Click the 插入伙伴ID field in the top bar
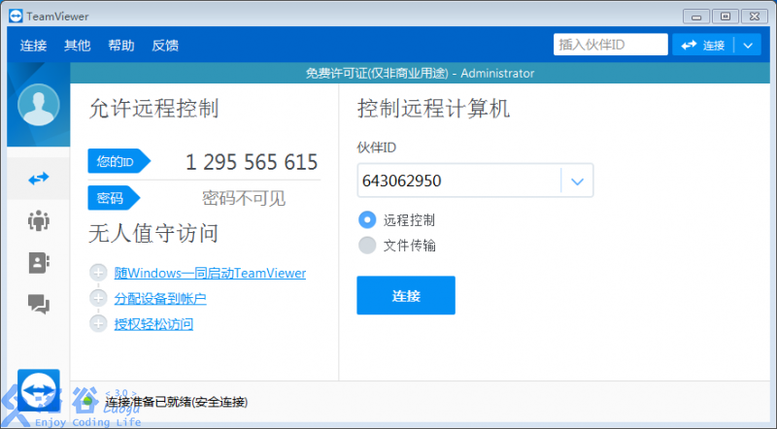 pyautogui.click(x=610, y=46)
